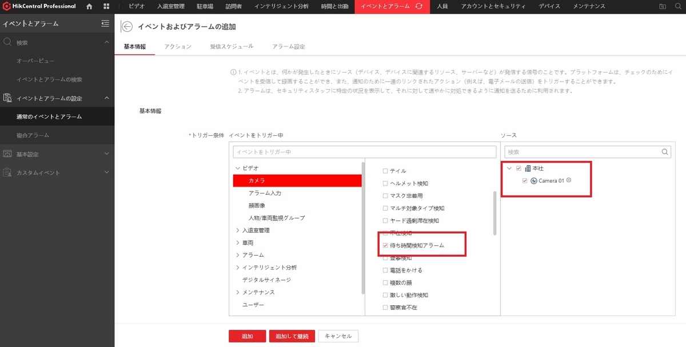The height and width of the screenshot is (347, 686).
Task: Click the キャンセル button
Action: (338, 336)
